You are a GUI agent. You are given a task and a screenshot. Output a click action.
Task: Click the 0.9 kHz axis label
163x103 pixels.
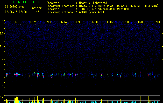coord(2,59)
